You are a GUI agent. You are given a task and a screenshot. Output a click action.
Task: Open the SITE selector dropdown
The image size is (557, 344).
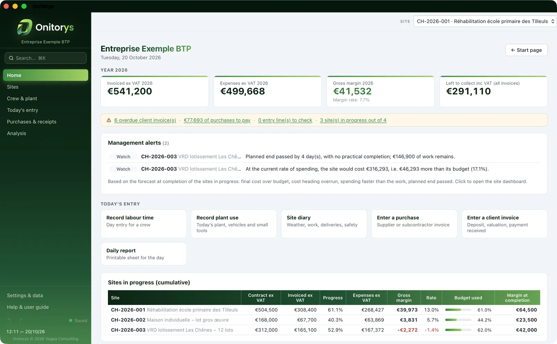coord(485,21)
